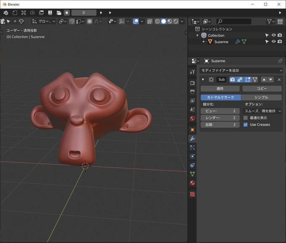
Task: Move Sub modifier down in stack
Action: pyautogui.click(x=270, y=80)
